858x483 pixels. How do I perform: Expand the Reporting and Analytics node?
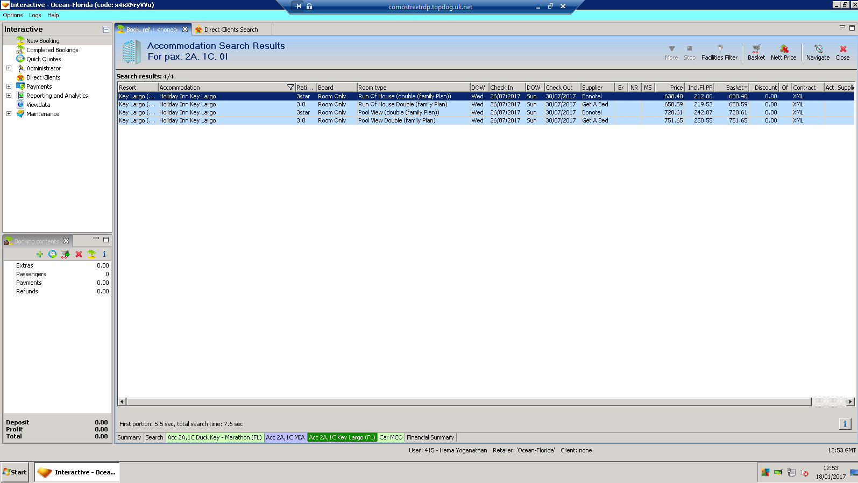tap(9, 96)
